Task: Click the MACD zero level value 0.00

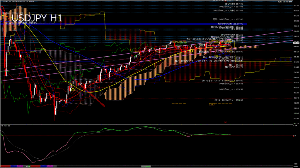Action: point(295,136)
